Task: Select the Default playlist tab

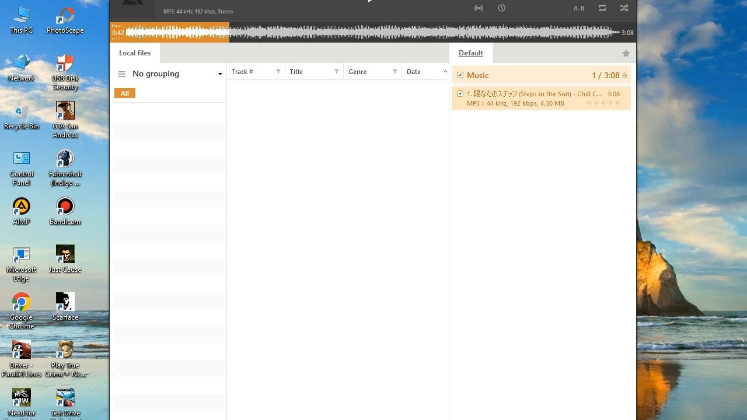Action: pos(470,53)
